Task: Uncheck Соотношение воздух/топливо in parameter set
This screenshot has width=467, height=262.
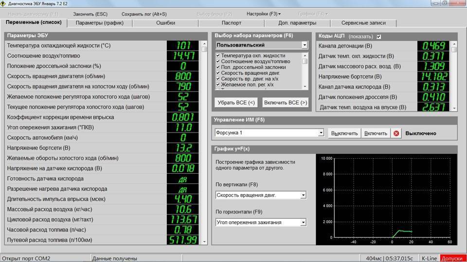Action: point(218,61)
